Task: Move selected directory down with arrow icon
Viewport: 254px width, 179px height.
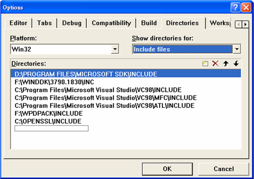Action: click(x=236, y=64)
